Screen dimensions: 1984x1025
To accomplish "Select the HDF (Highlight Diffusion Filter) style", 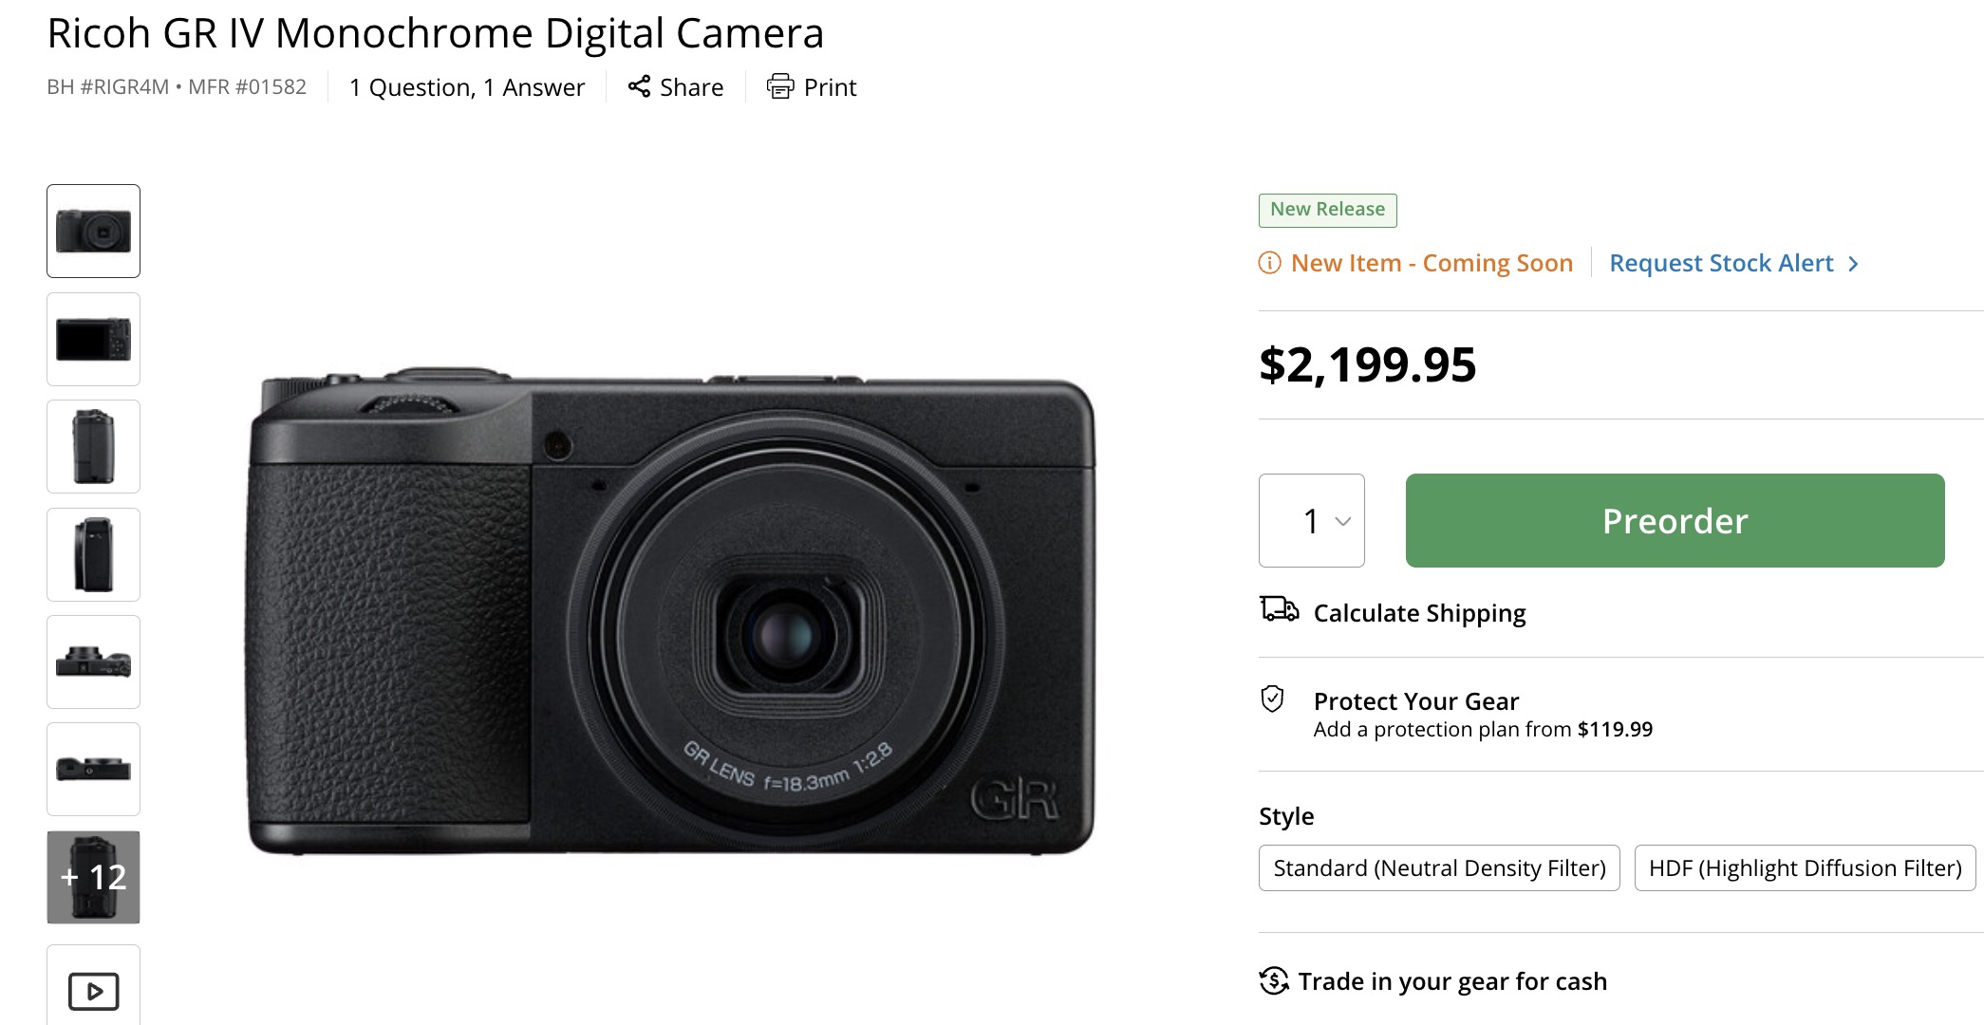I will pyautogui.click(x=1804, y=867).
